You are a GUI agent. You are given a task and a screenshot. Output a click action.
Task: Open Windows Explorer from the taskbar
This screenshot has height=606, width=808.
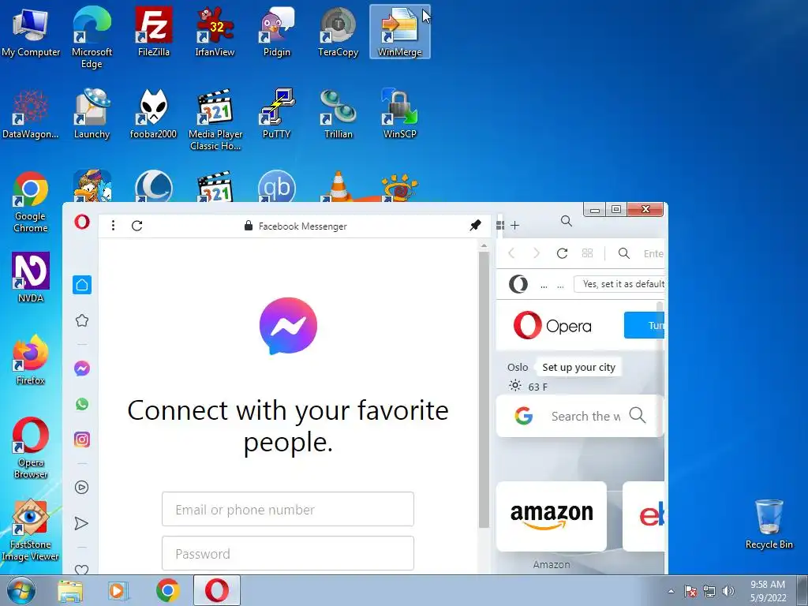pos(70,591)
